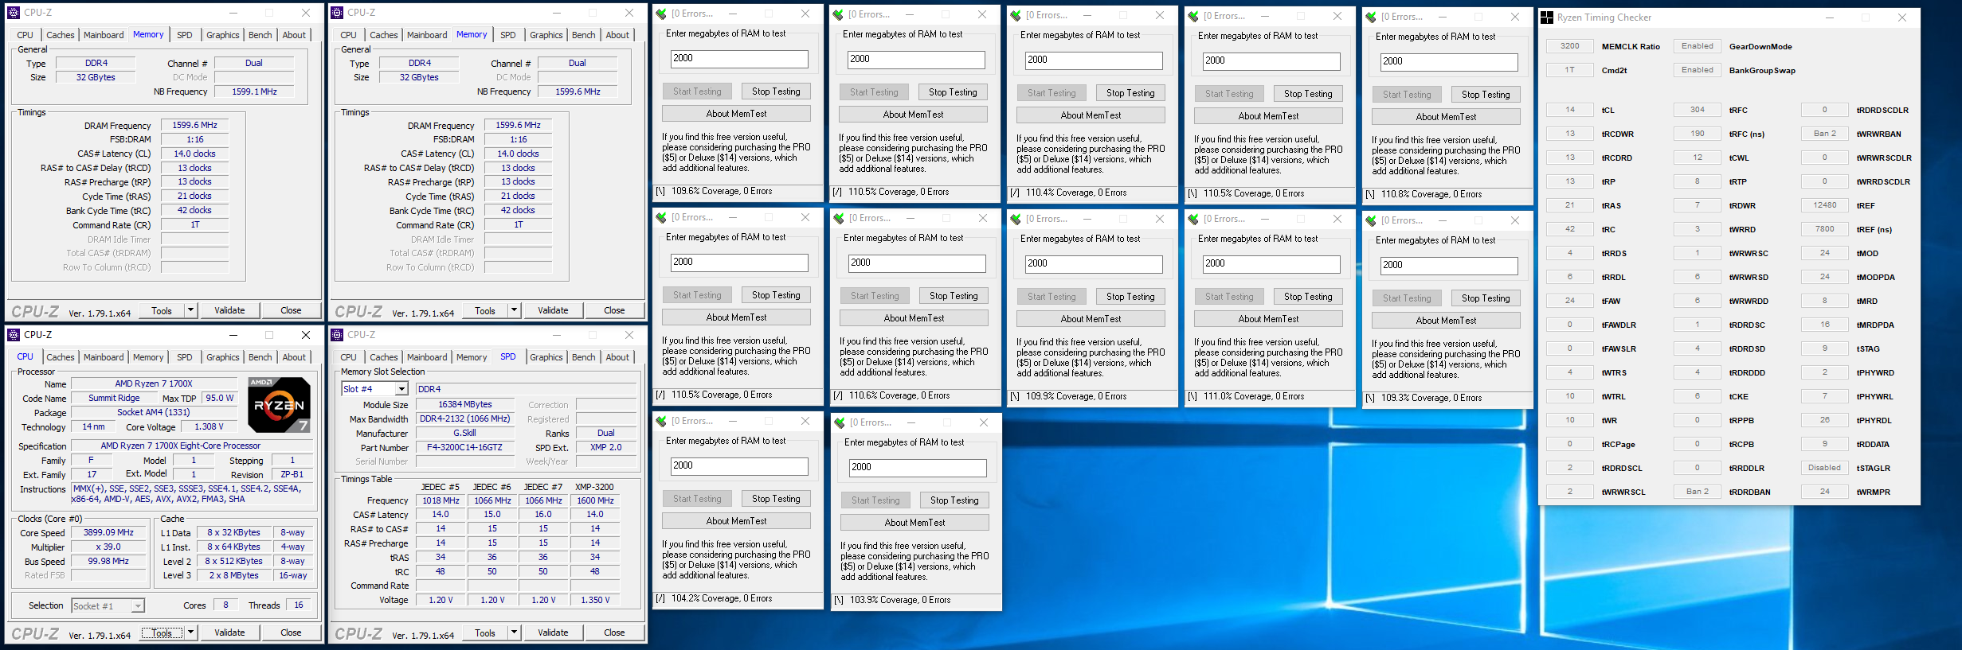Click MemTest title icon in the 111.0% coverage window
The width and height of the screenshot is (1962, 650).
point(1193,219)
